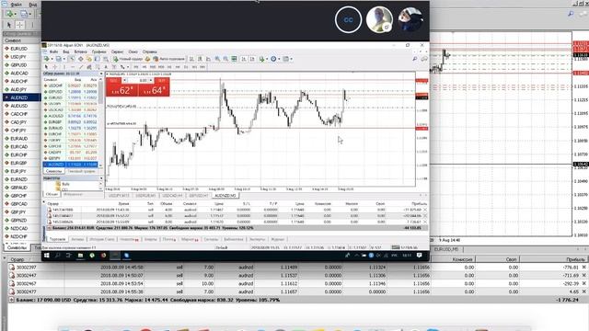The image size is (589, 331).
Task: Select GBPNZD in background window symbol list
Action: point(21,221)
